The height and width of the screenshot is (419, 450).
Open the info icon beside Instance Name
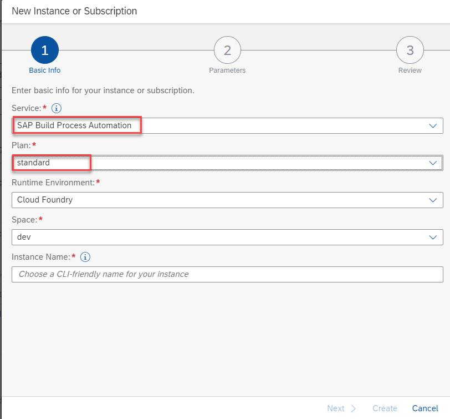[x=85, y=257]
